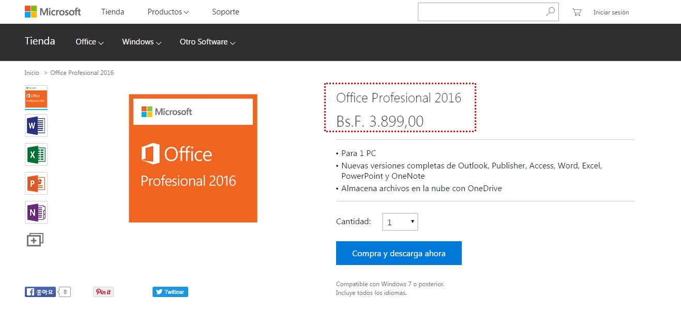Click Compra y descarga ahora button
Image resolution: width=681 pixels, height=327 pixels.
coord(399,253)
